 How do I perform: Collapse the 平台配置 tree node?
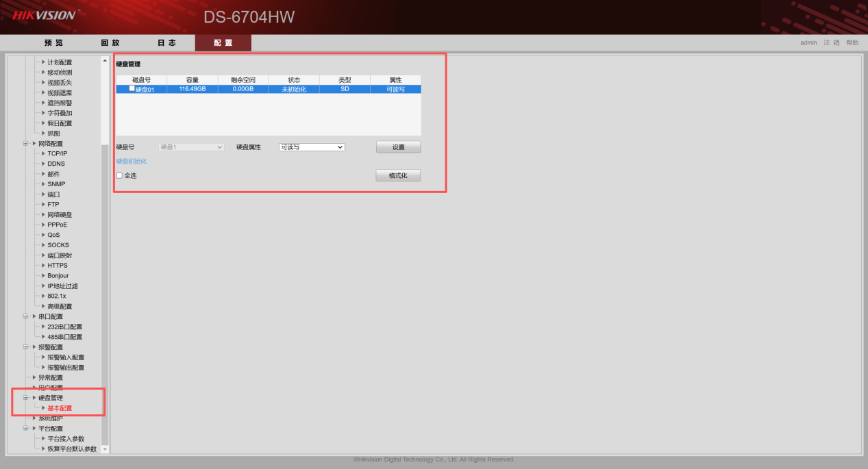[x=26, y=429]
